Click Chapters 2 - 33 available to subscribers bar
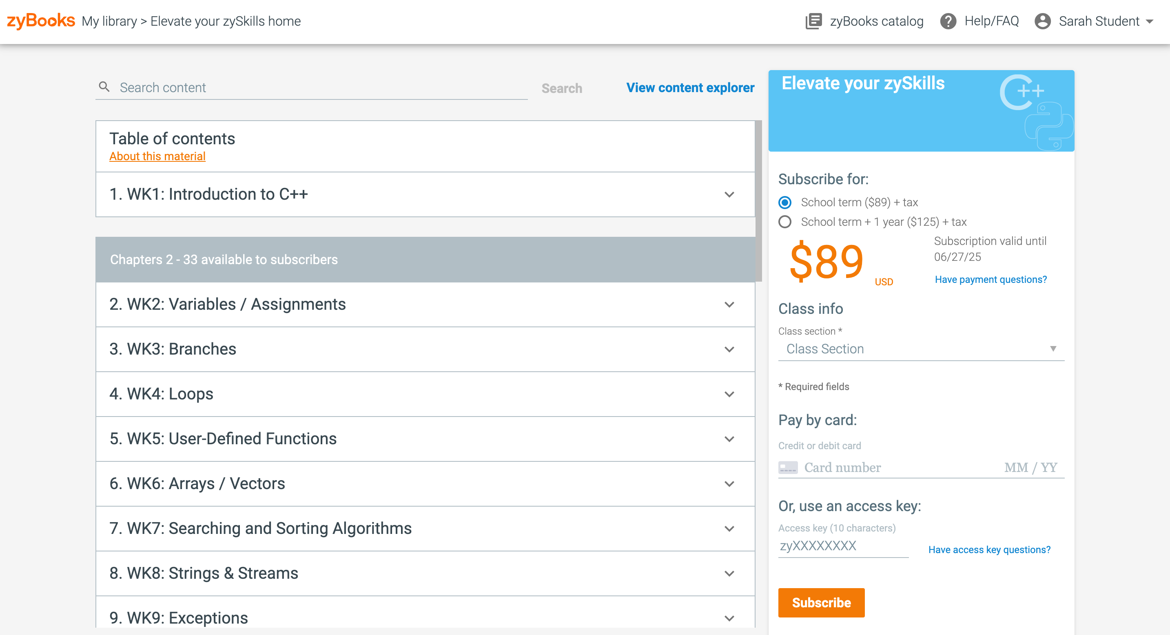Image resolution: width=1170 pixels, height=635 pixels. [425, 260]
